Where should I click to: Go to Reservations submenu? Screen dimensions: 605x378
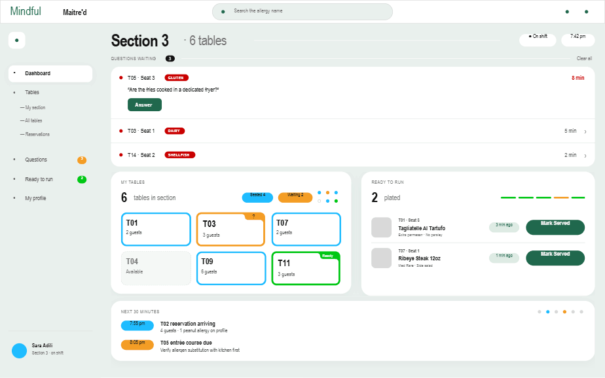coord(37,135)
